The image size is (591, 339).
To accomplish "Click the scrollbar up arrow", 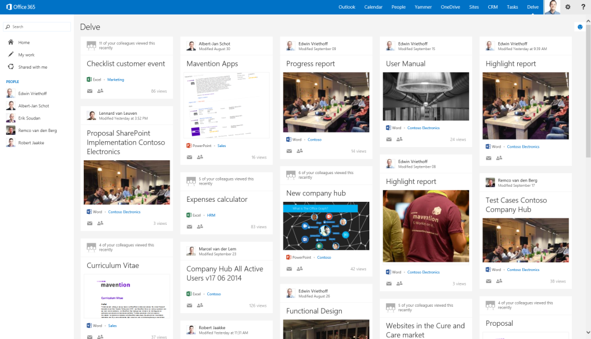I will pos(588,21).
